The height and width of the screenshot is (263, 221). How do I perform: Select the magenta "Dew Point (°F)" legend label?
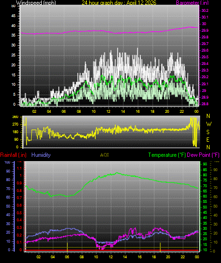point(203,155)
